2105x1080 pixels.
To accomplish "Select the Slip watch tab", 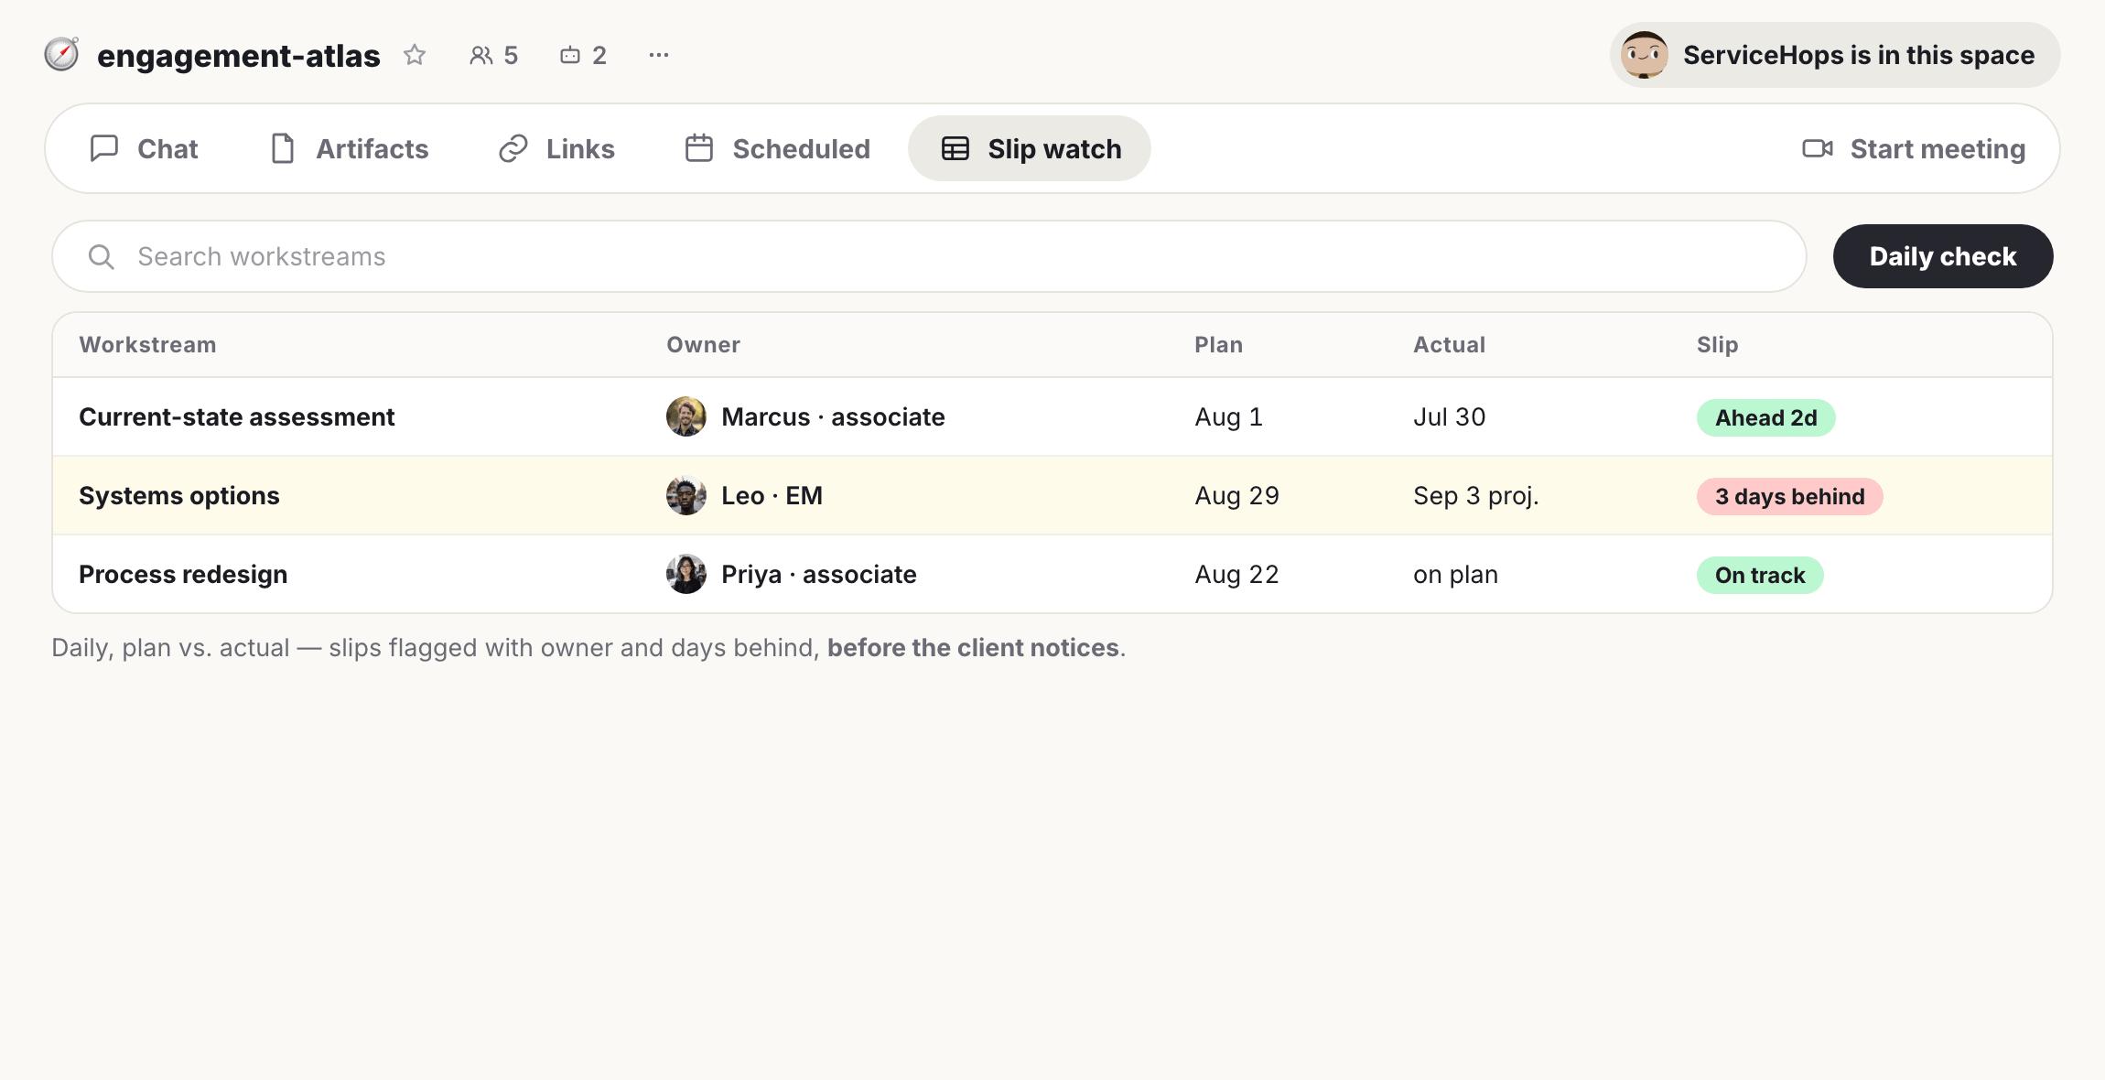I will click(1030, 148).
